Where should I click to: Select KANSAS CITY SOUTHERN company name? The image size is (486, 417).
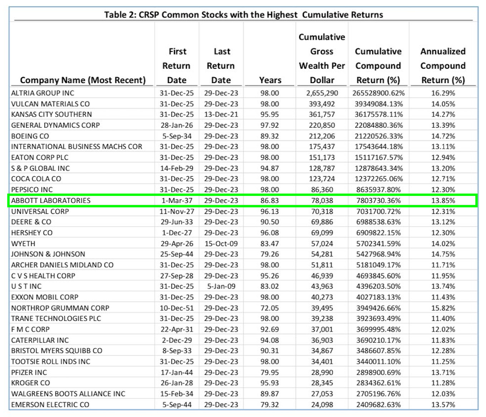(52, 114)
